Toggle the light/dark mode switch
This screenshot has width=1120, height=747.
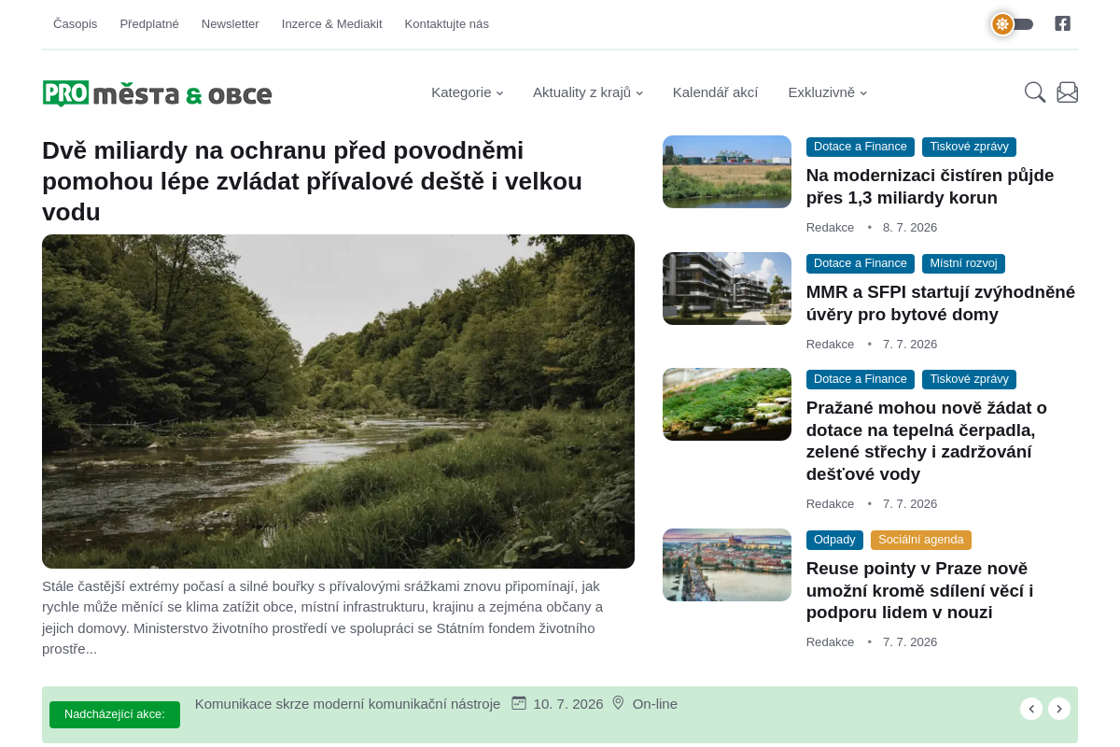point(1013,24)
